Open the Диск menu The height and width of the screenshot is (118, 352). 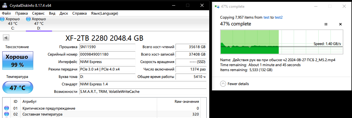coord(64,13)
